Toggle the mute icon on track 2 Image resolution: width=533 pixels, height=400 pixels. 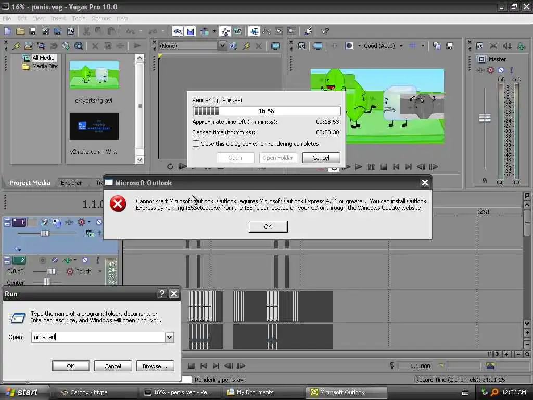(x=85, y=260)
